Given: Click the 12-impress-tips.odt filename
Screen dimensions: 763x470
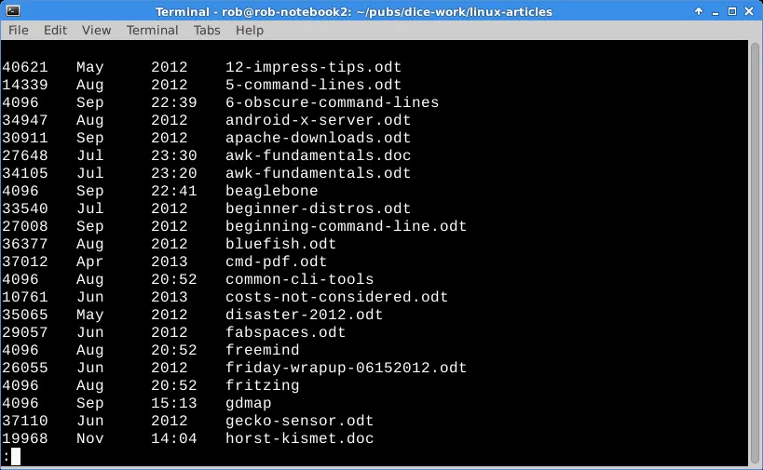Looking at the screenshot, I should pos(313,67).
